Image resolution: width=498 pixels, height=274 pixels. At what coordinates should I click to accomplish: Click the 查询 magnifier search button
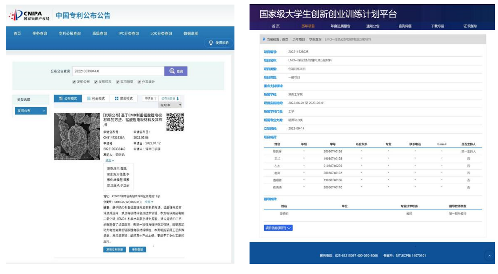tap(176, 71)
